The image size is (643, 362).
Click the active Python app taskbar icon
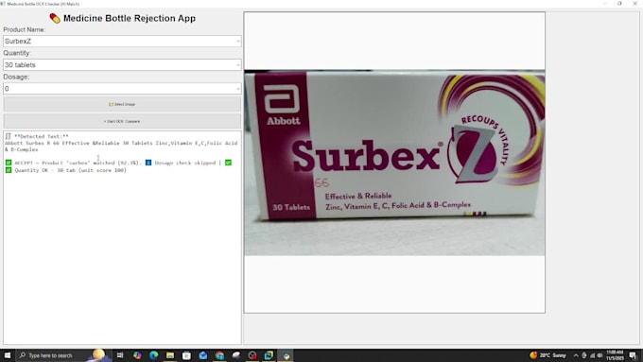point(286,355)
